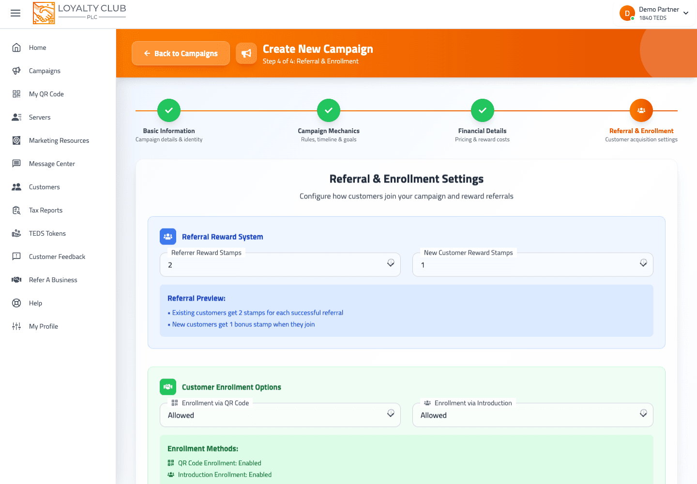The width and height of the screenshot is (697, 484).
Task: Click the green Customer Enrollment Options icon
Action: (168, 387)
